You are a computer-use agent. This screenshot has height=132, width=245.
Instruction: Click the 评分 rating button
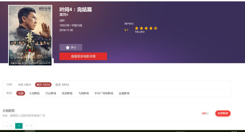[x=71, y=47]
